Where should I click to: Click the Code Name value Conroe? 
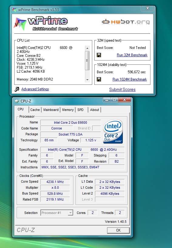point(57,128)
